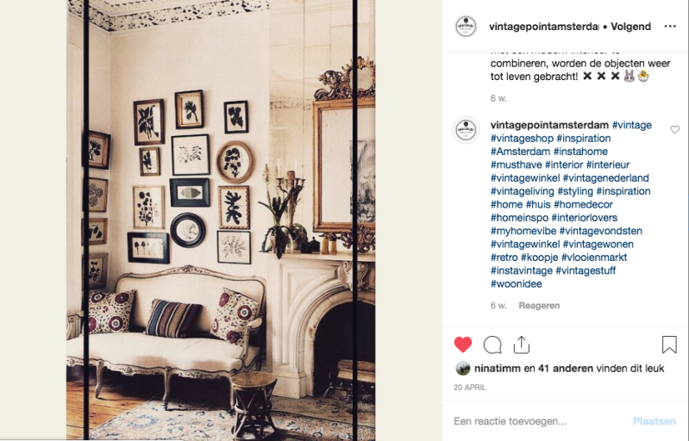Open vintagepointamsterdam profile picture in header
Viewport: 689px width, 441px height.
[466, 27]
